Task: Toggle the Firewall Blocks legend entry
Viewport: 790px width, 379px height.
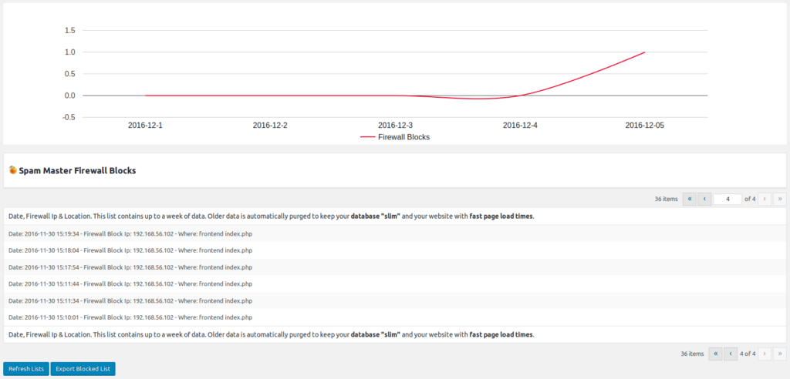Action: (x=403, y=137)
